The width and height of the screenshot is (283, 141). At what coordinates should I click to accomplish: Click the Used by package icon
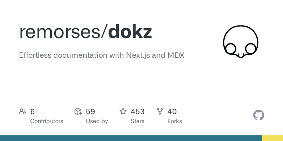tap(78, 111)
